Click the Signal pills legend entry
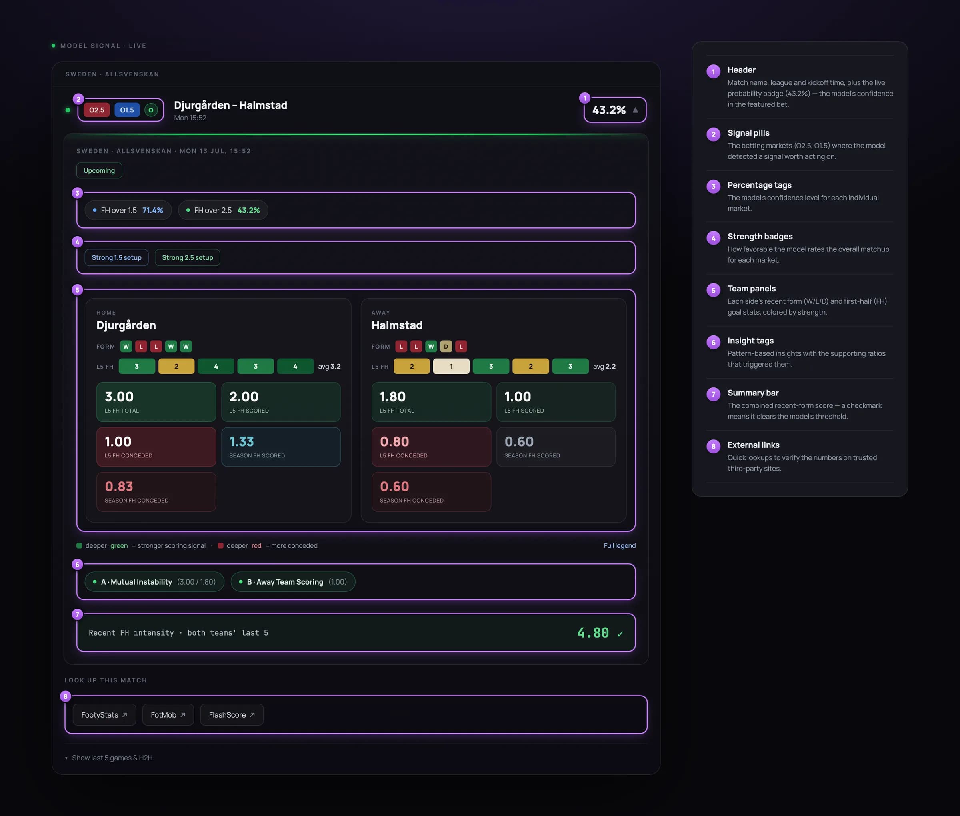The height and width of the screenshot is (816, 960). pos(800,144)
